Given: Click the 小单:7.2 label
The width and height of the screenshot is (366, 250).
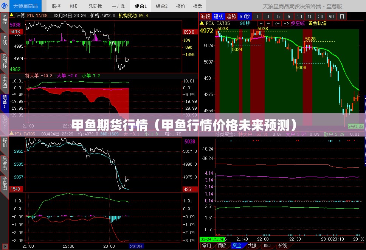Looking at the screenshot, I should point(91,76).
